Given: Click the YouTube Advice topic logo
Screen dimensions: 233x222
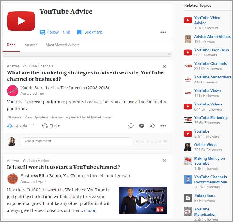Looking at the screenshot, I should click(21, 21).
